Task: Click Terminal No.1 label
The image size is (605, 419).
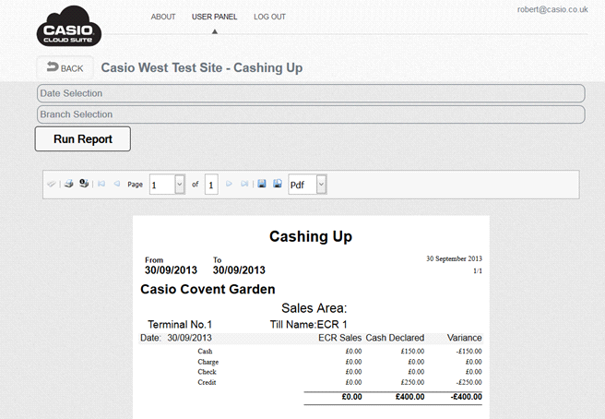Action: [180, 324]
